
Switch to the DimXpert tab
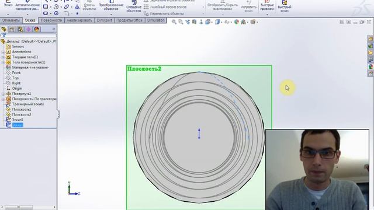(104, 20)
